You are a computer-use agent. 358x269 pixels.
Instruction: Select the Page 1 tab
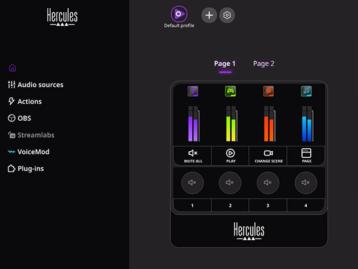tap(225, 63)
